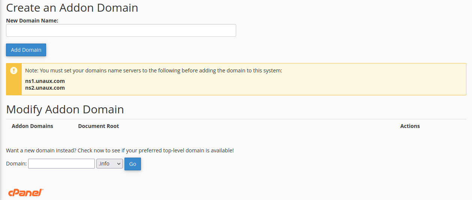Focus the New Domain Name field
Viewport: 472px width, 200px height.
coord(121,30)
